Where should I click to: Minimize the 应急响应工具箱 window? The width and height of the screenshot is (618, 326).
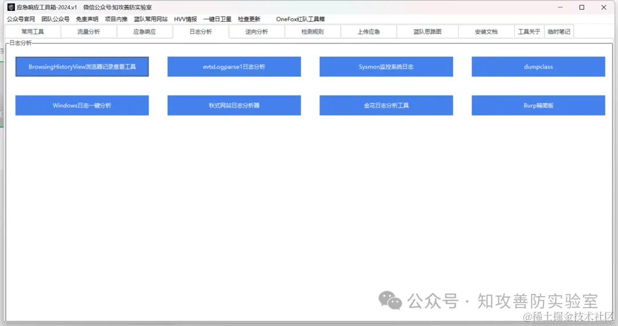click(x=560, y=7)
